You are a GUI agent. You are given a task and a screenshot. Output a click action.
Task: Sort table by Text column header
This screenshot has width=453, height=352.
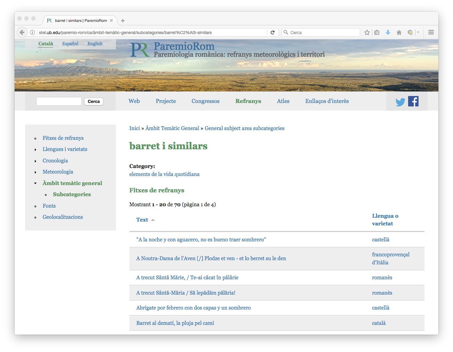pos(142,220)
